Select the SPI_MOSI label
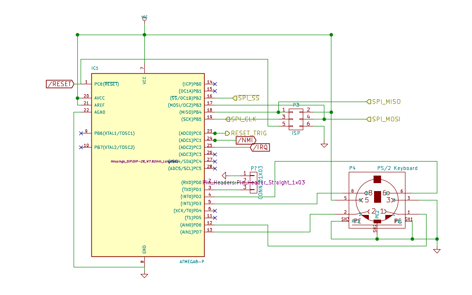 [x=383, y=119]
